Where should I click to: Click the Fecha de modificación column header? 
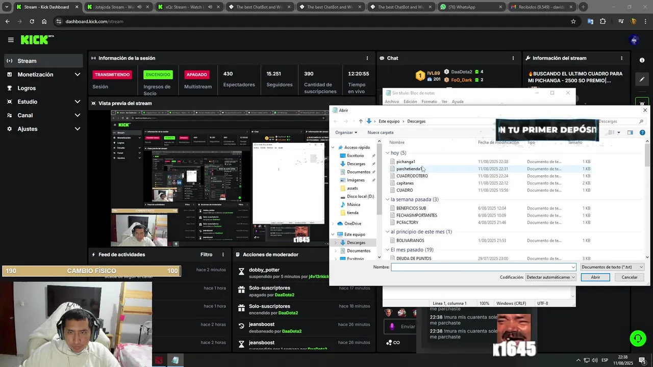click(498, 142)
